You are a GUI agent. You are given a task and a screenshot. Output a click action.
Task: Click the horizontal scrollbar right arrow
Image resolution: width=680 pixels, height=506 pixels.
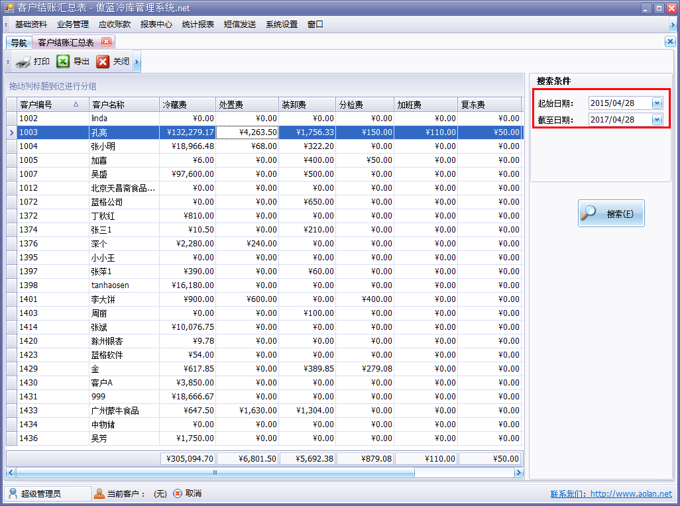tap(519, 473)
